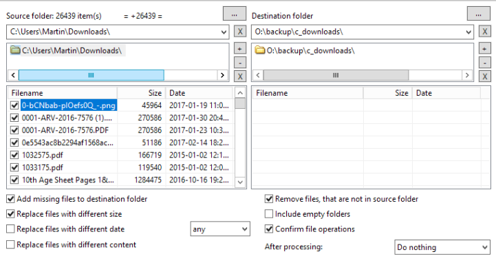
Task: Add source folder using plus button
Action: click(x=240, y=49)
